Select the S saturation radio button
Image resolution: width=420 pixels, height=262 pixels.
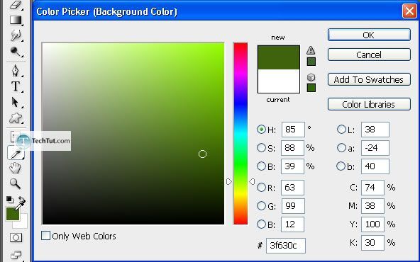261,147
